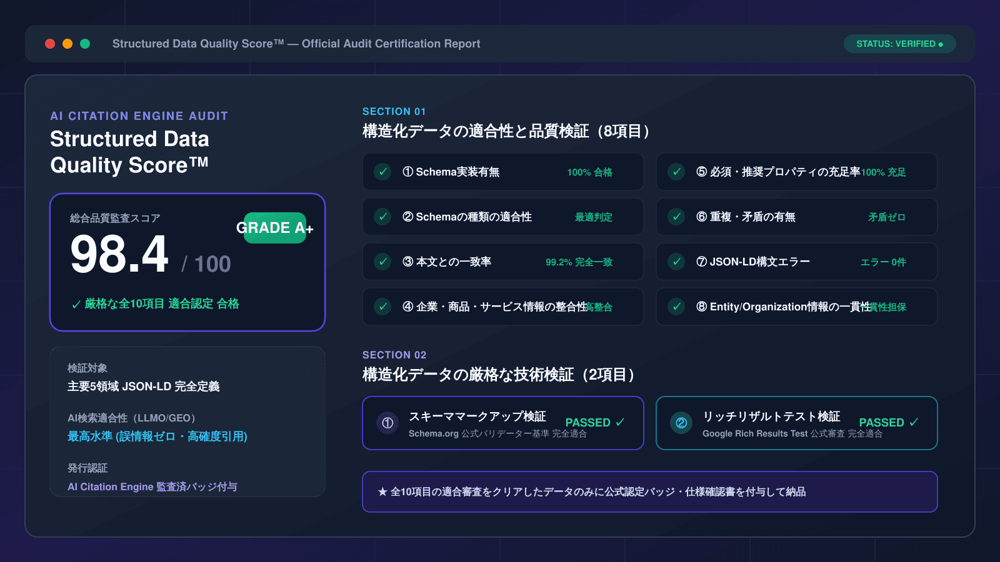Click the 'AI検索適合性（LLMO/GEO）' label
1000x562 pixels.
pos(134,418)
